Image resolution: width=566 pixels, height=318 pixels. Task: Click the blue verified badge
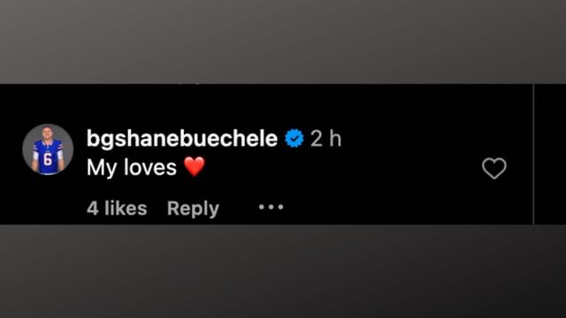pos(294,139)
